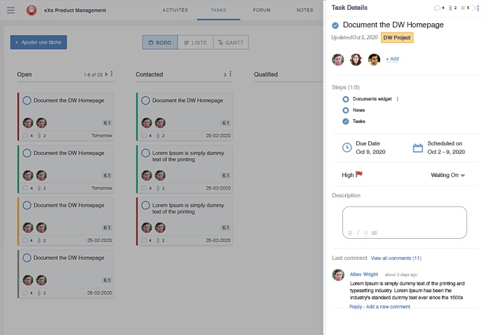
Task: Open the three-dot menu of Contacted column
Action: coord(231,74)
